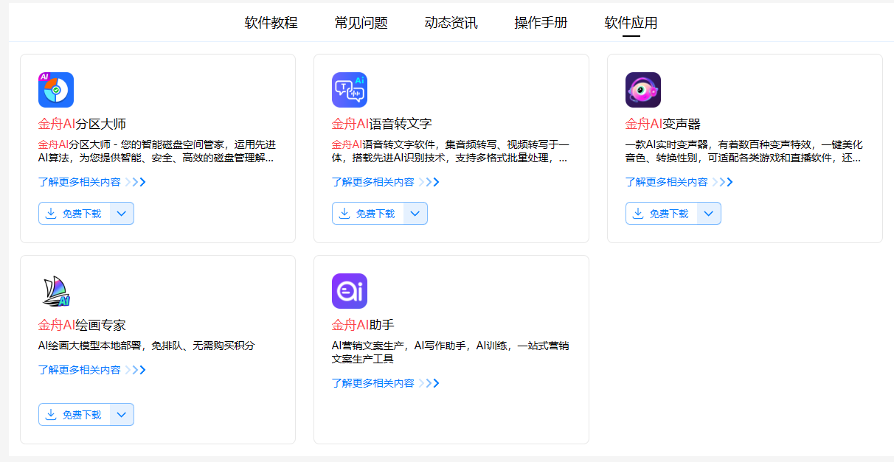Image resolution: width=894 pixels, height=462 pixels.
Task: Click the 金舟AI助手 purple icon
Action: [x=350, y=291]
